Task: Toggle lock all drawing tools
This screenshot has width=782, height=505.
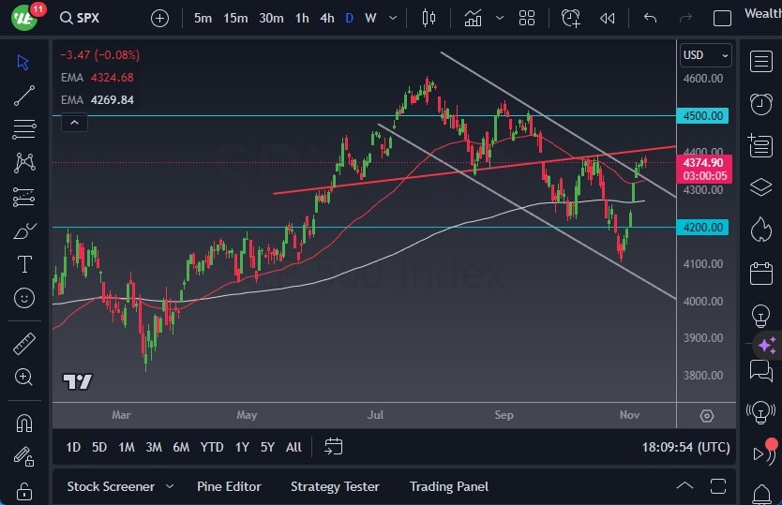Action: [x=24, y=489]
